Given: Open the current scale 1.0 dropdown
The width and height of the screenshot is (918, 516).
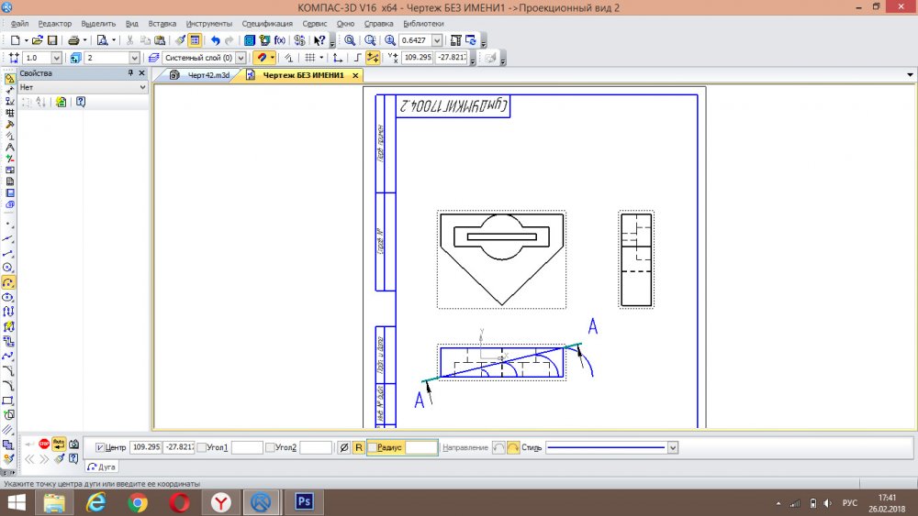Looking at the screenshot, I should pyautogui.click(x=56, y=57).
